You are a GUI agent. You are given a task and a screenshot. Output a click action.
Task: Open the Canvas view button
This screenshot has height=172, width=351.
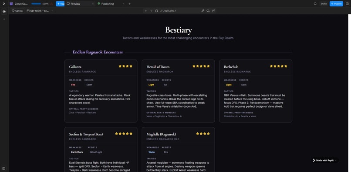pos(17,11)
